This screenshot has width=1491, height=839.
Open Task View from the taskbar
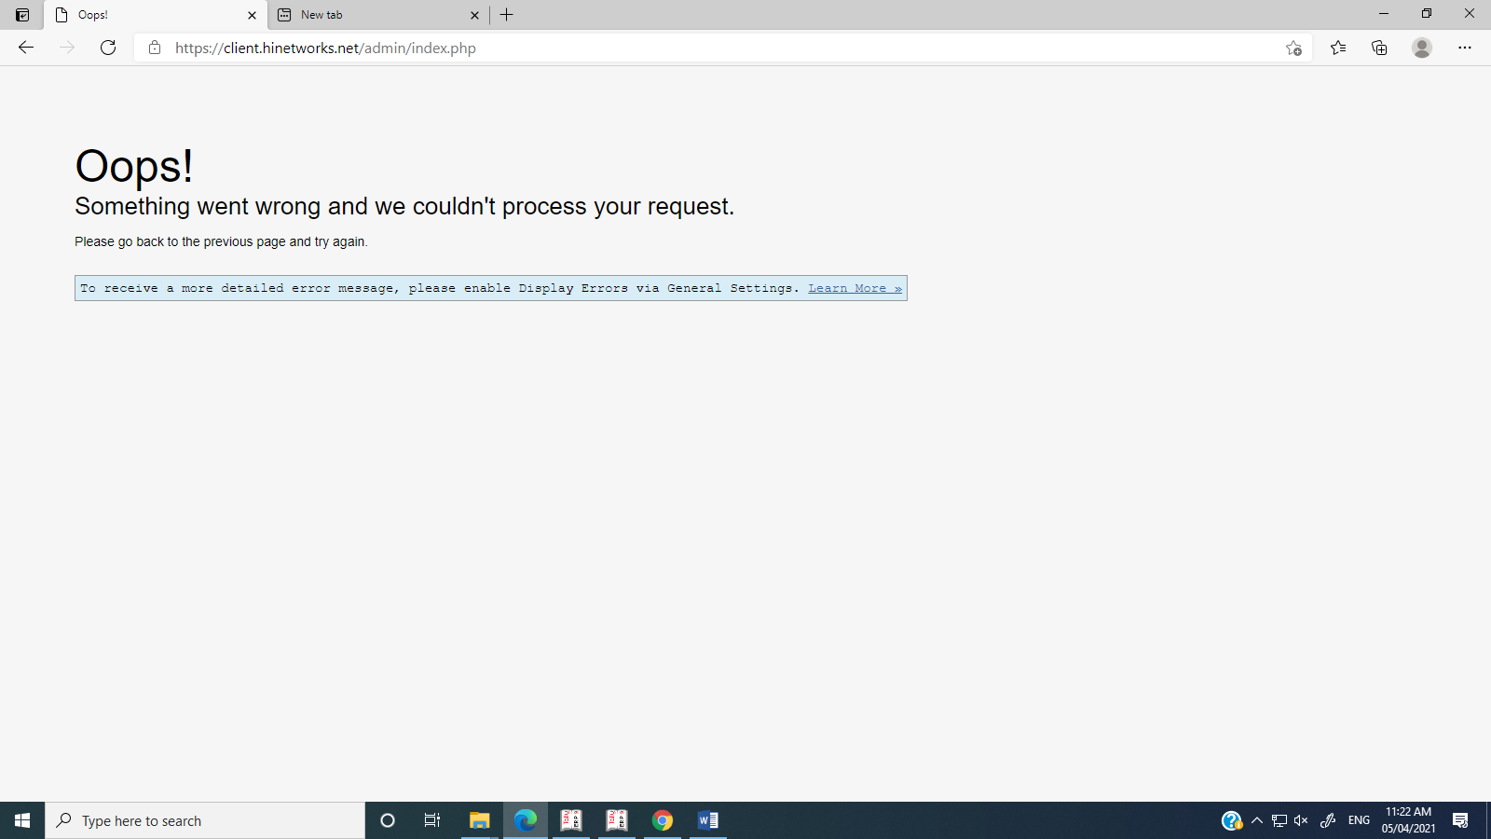pyautogui.click(x=432, y=820)
